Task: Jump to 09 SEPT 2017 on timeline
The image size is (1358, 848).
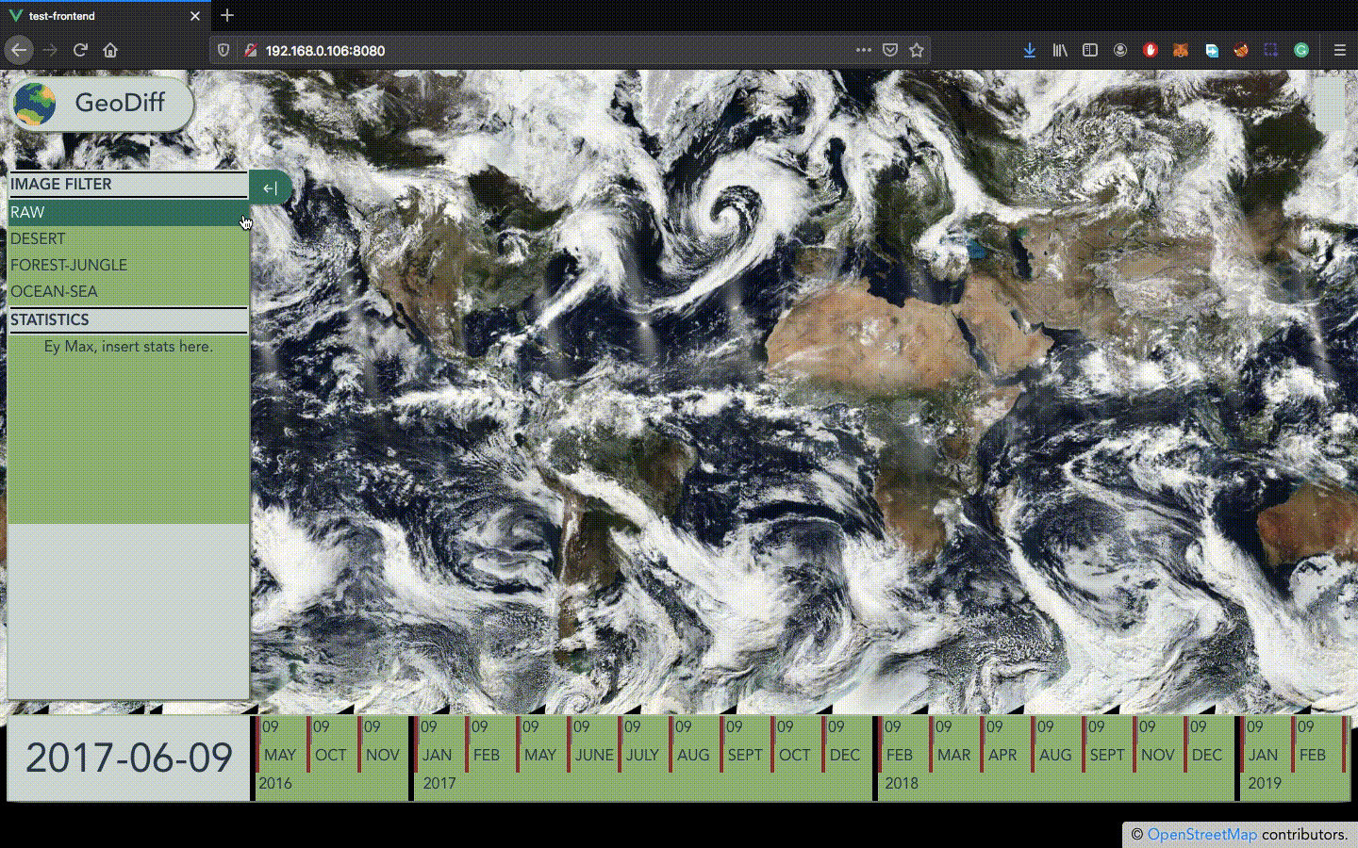Action: click(x=745, y=744)
